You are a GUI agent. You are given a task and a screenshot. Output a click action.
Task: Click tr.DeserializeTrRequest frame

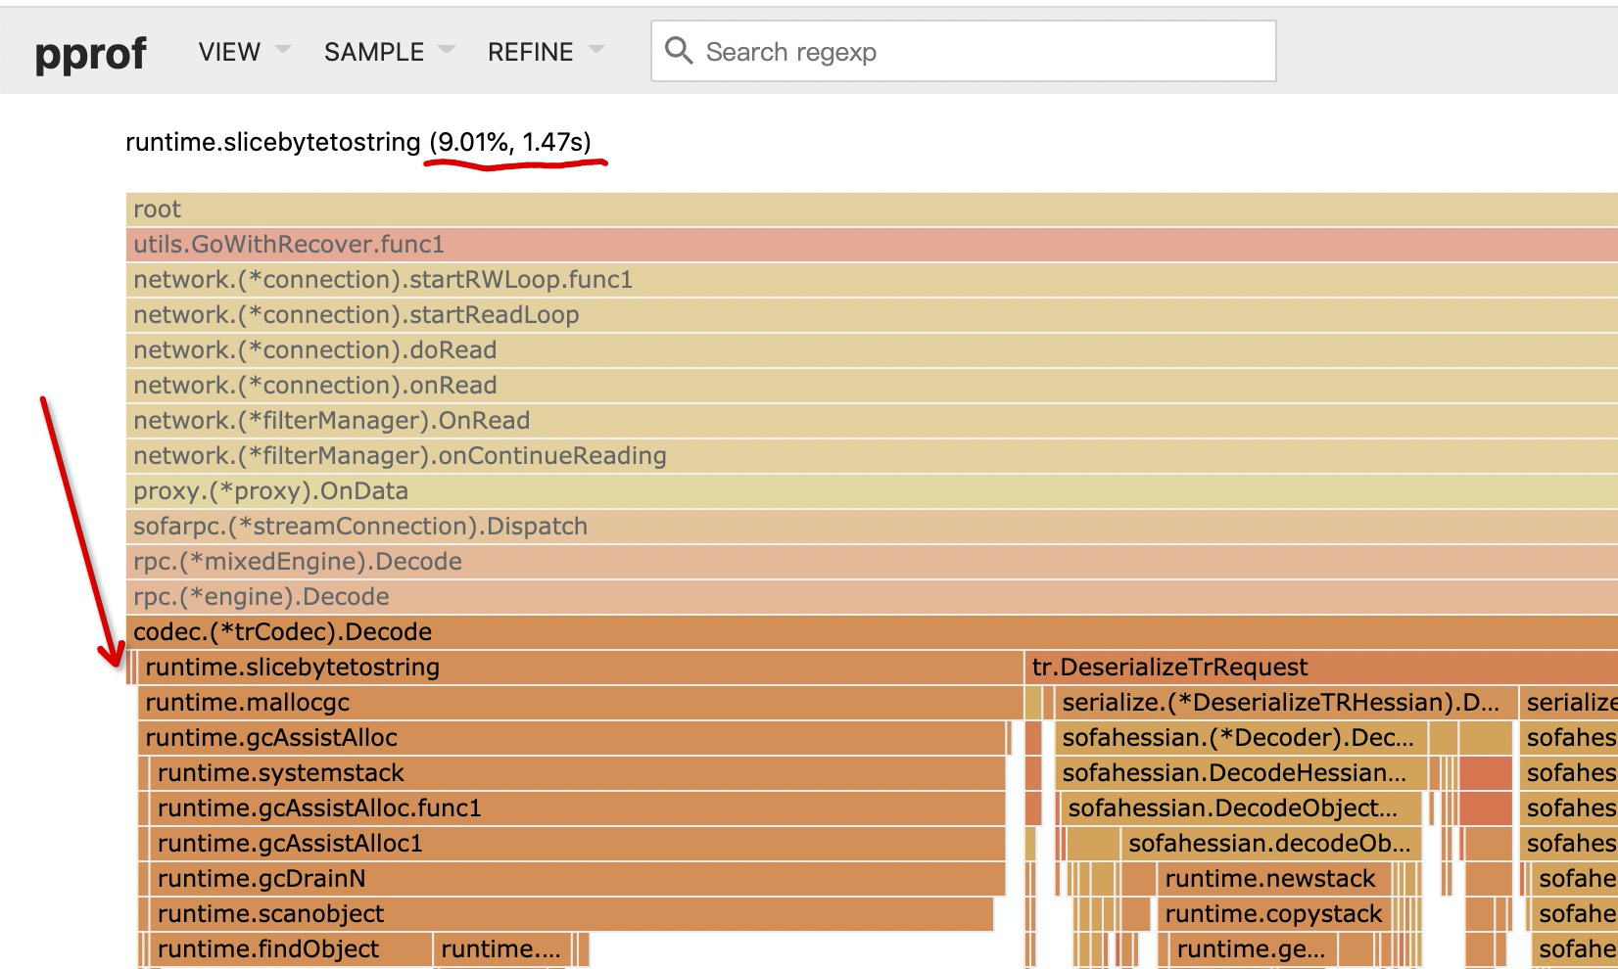(x=1321, y=668)
